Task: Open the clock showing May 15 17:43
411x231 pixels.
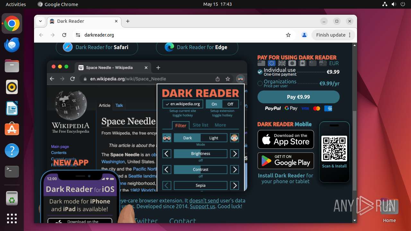Action: (217, 4)
